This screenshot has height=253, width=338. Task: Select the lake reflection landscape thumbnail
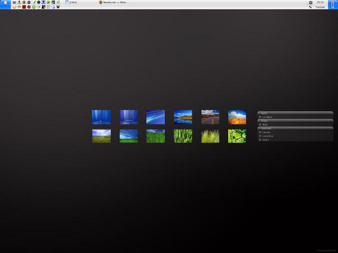[x=183, y=117]
